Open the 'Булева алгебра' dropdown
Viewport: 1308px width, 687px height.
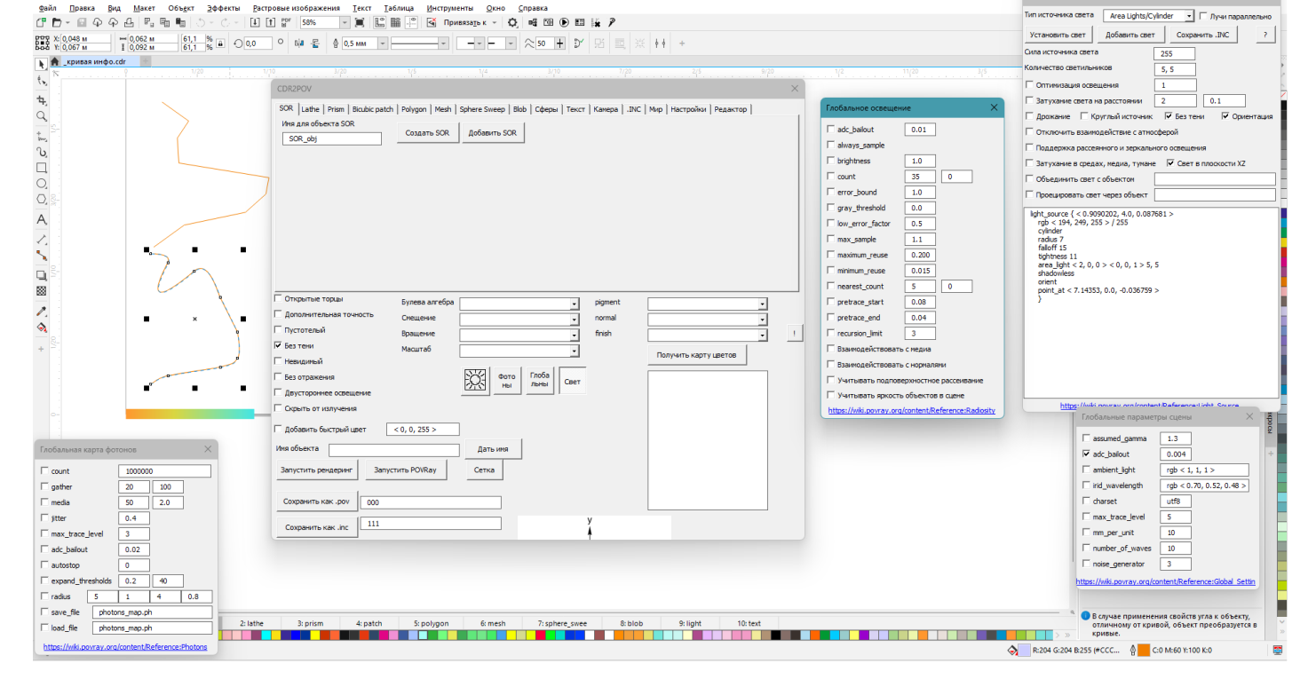[x=574, y=304]
